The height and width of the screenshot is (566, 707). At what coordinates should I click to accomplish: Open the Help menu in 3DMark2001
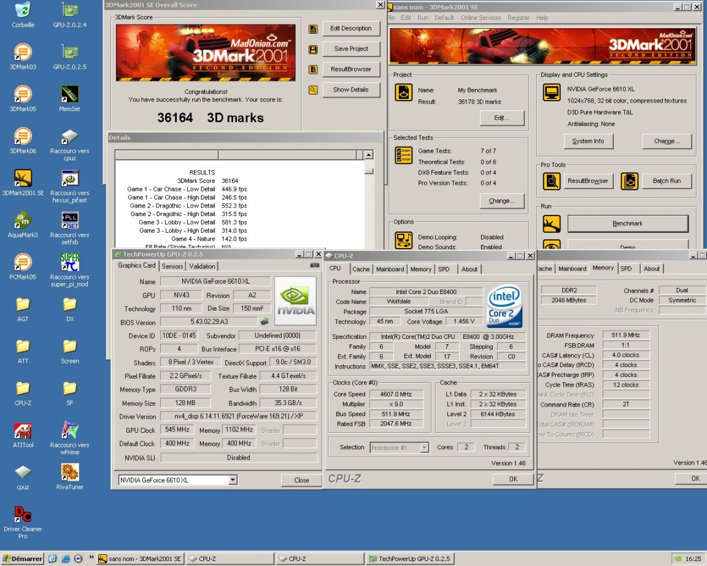click(542, 18)
